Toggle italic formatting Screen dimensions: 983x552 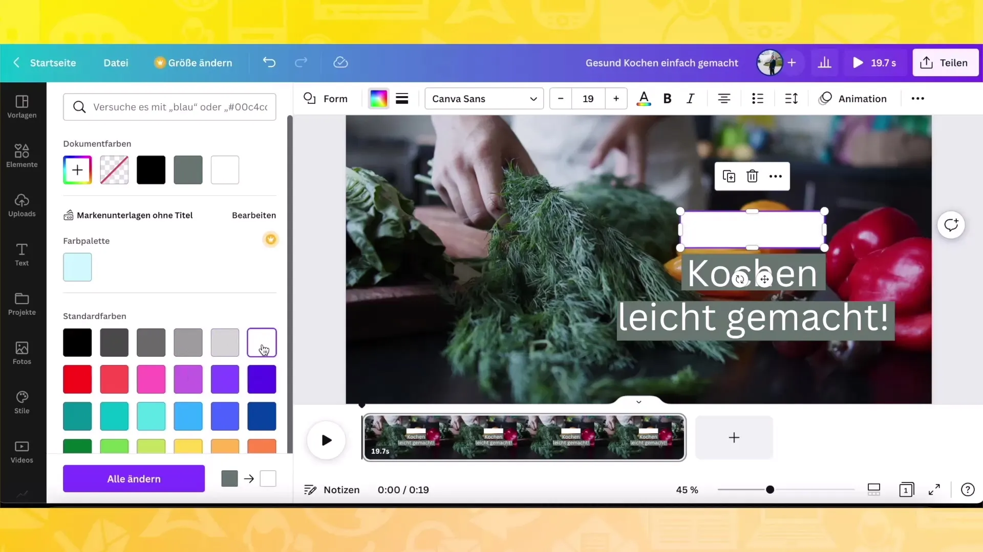691,99
